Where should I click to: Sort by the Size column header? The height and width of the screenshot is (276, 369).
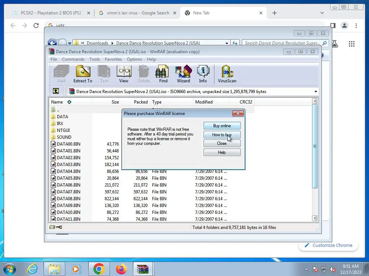point(107,102)
